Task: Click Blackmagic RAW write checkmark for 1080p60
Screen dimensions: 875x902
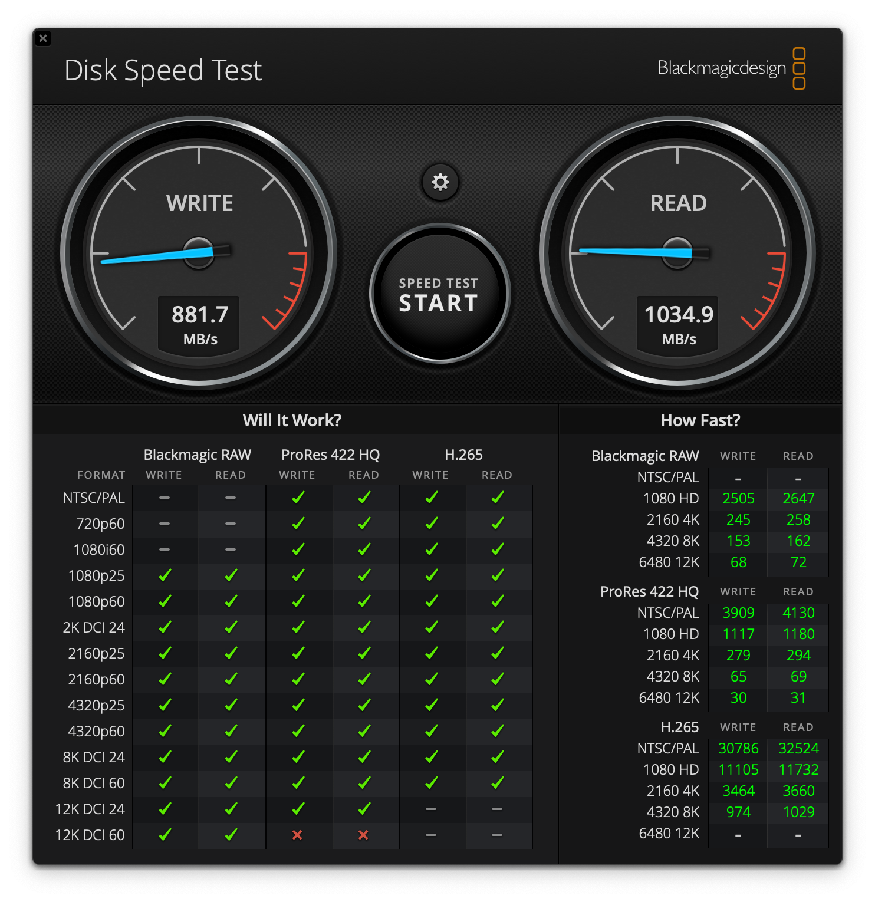Action: pos(165,601)
